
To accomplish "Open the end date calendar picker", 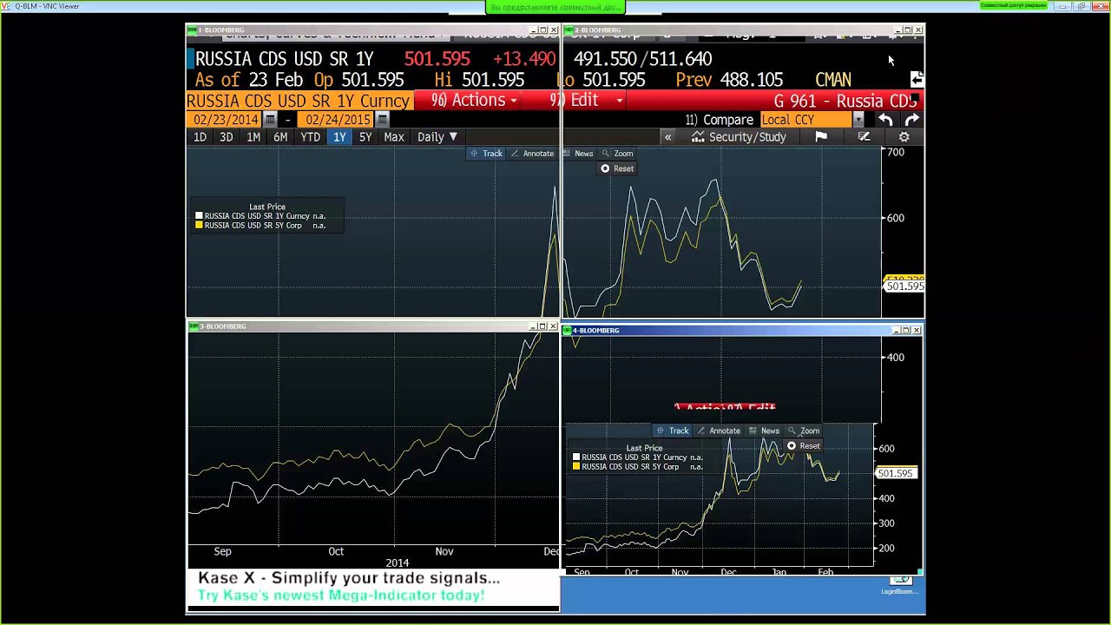I will pos(382,120).
